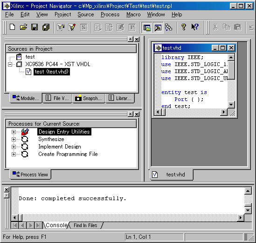Collapse the XC9536 PC44 device tree node

coord(10,64)
